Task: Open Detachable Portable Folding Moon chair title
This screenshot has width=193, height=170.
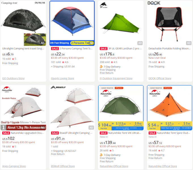Action: pyautogui.click(x=169, y=48)
